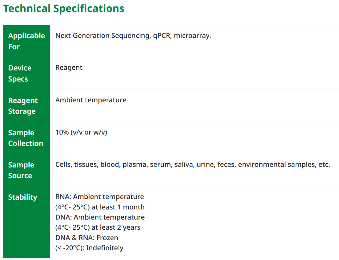The width and height of the screenshot is (339, 260).
Task: Click the DNA: Ambient temperature line
Action: (100, 217)
